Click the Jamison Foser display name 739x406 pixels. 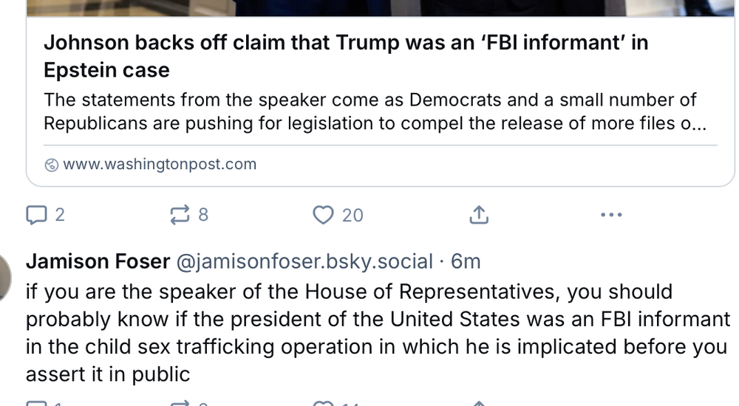(x=98, y=261)
